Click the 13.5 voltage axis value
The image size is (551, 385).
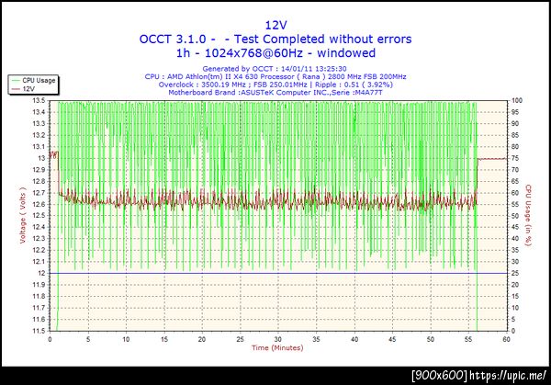[x=39, y=101]
